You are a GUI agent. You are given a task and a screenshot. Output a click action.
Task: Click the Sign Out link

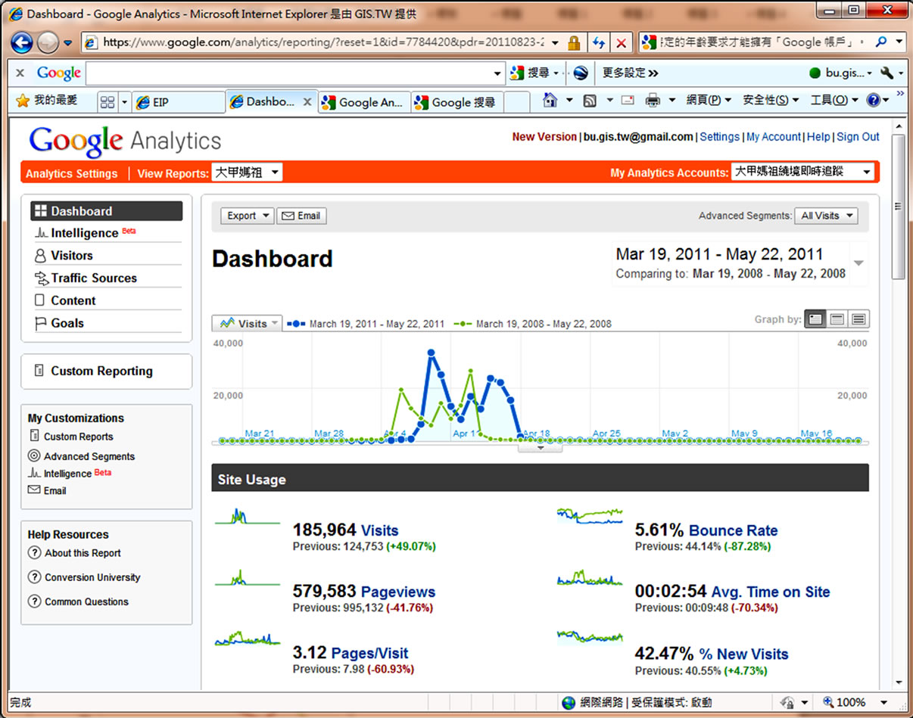tap(858, 137)
